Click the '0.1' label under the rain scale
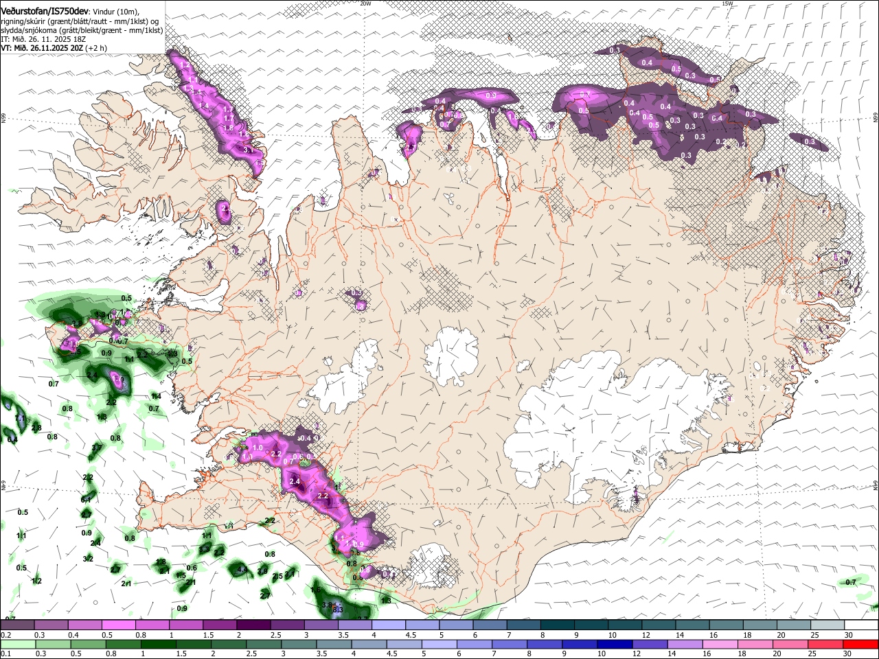Viewport: 879px width, 659px height. point(5,654)
